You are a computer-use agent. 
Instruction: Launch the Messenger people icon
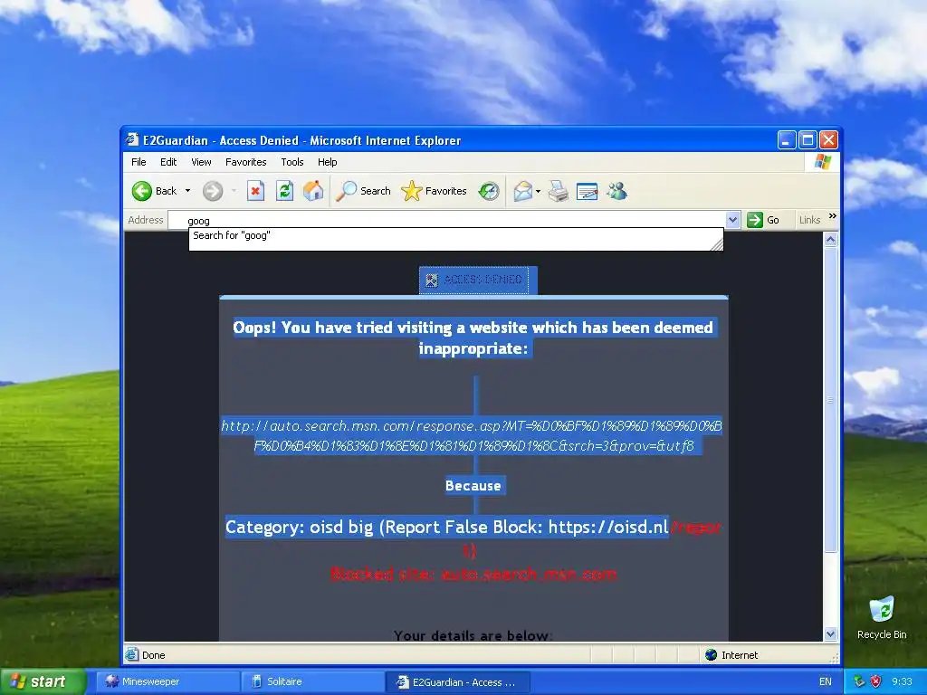click(x=616, y=191)
